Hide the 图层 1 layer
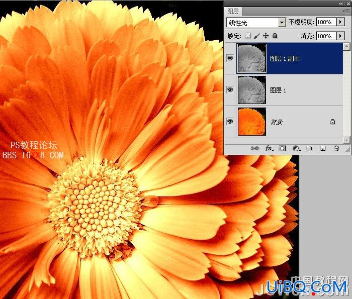 (x=230, y=90)
